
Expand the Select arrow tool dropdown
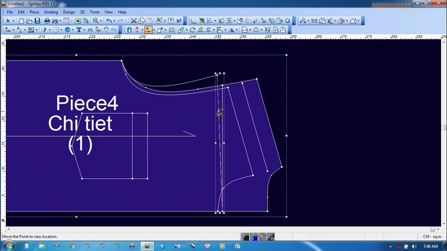(x=14, y=21)
